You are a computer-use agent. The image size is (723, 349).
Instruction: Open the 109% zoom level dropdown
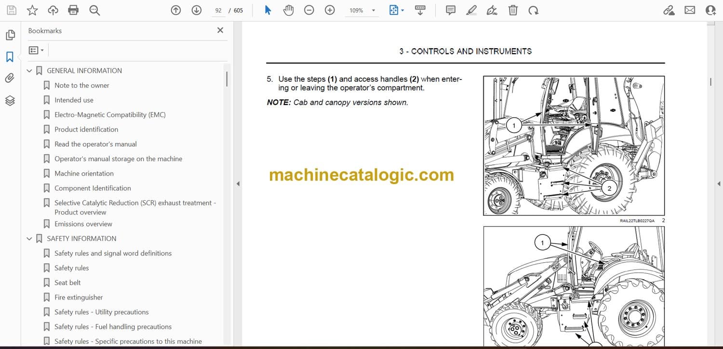(x=373, y=10)
